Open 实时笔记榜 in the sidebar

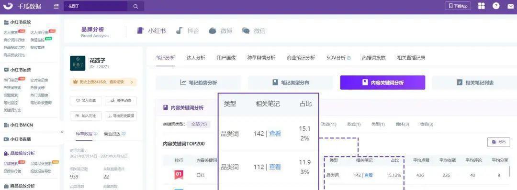click(39, 80)
